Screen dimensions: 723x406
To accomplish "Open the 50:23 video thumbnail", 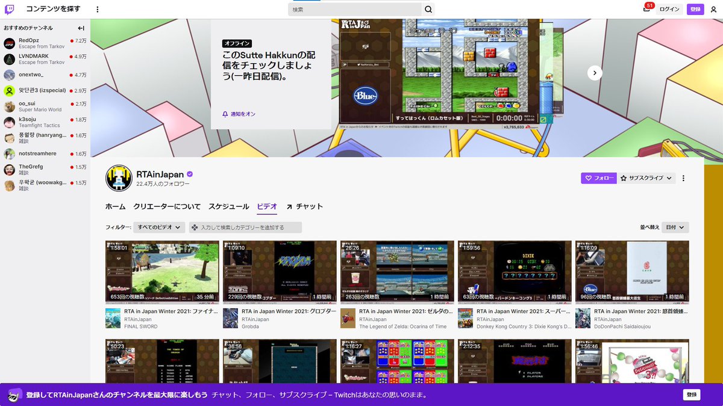I will point(162,361).
